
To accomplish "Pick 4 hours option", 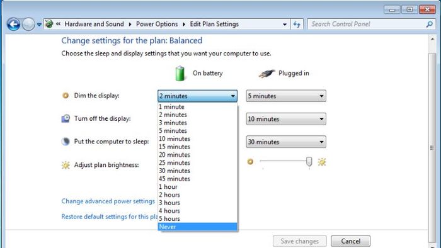I will tap(197, 211).
